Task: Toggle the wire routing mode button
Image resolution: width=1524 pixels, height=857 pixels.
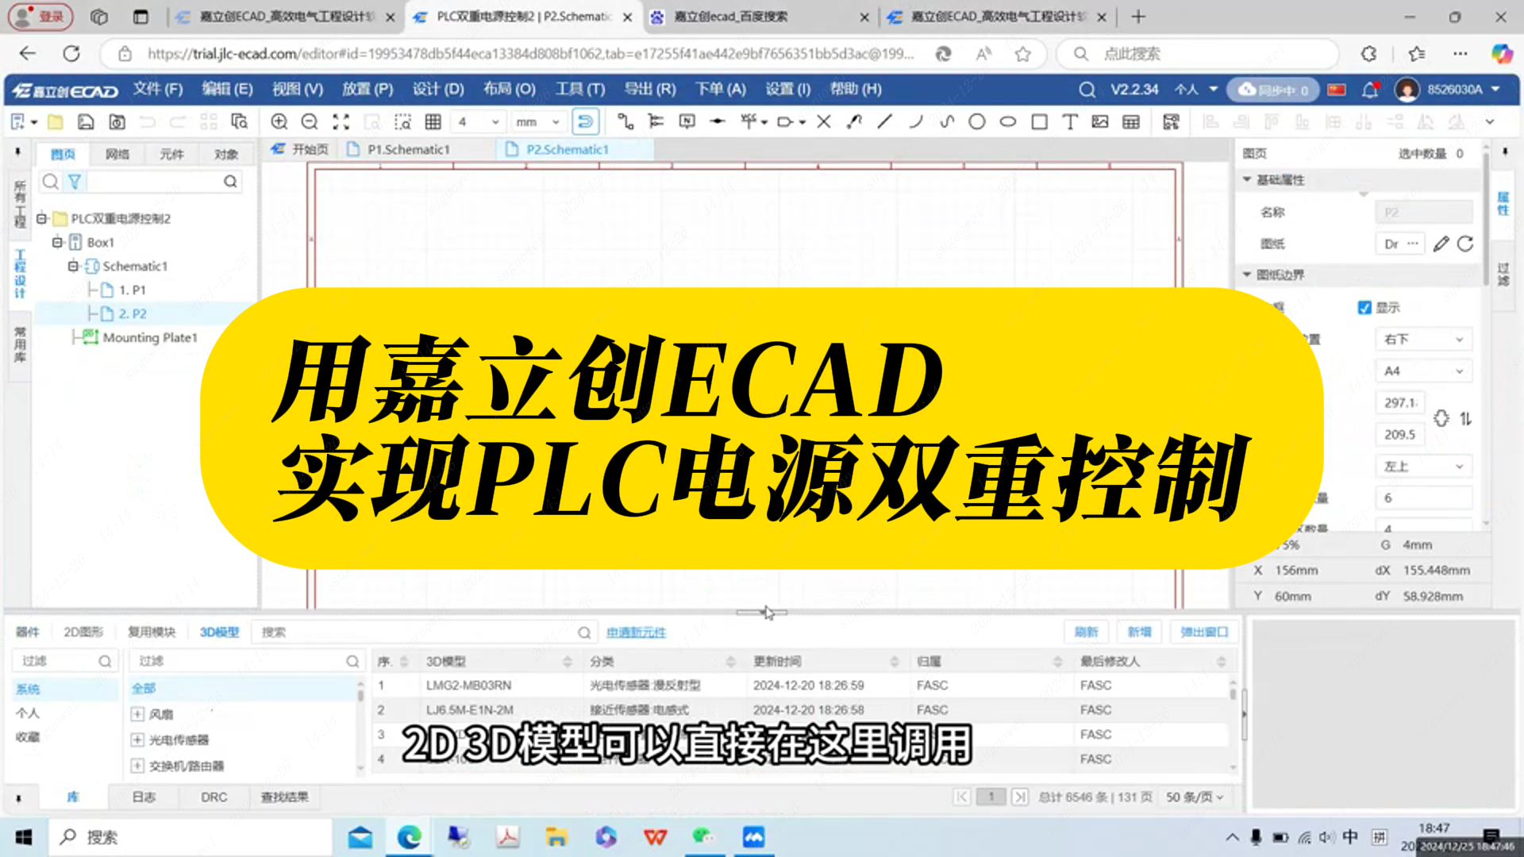Action: coord(585,121)
